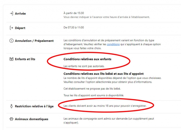This screenshot has height=130, width=181.
Task: Click the Arrivée row label
Action: 20,14
